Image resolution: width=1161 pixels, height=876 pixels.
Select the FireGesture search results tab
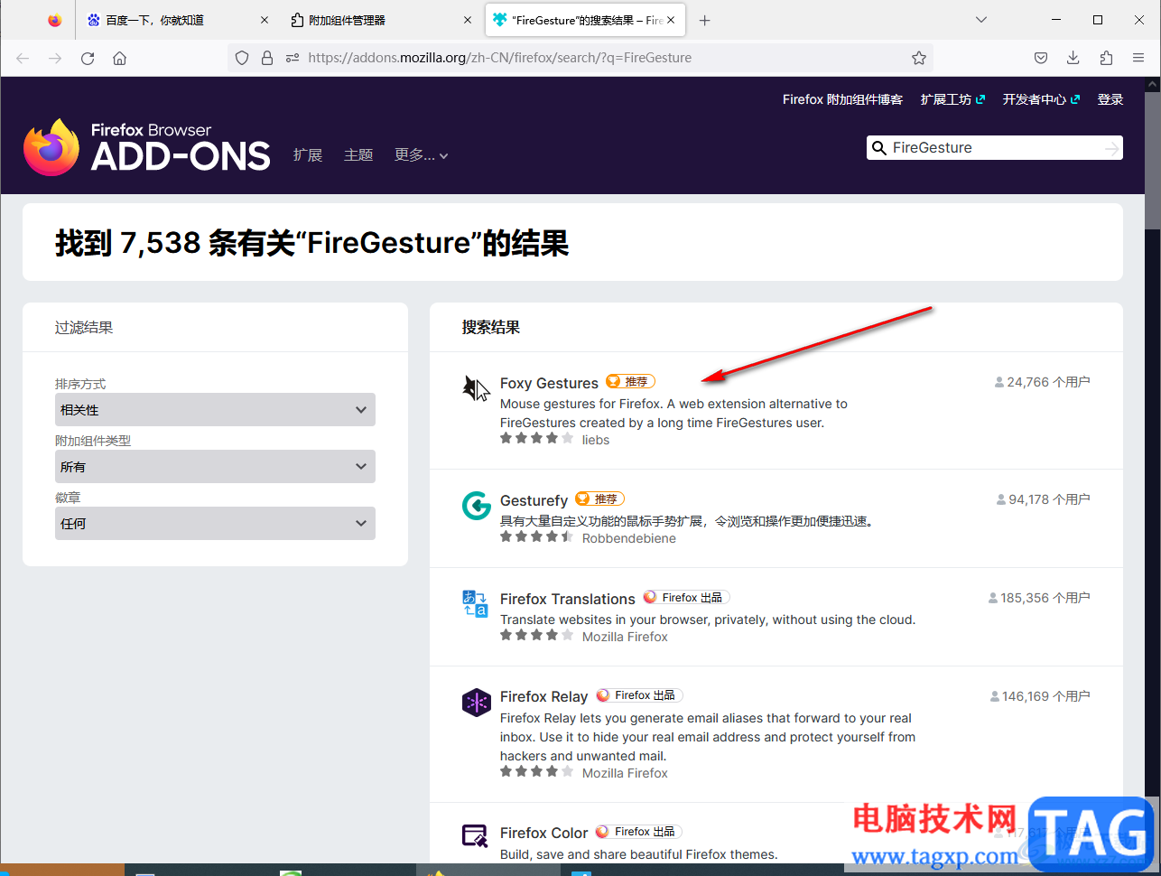click(585, 20)
